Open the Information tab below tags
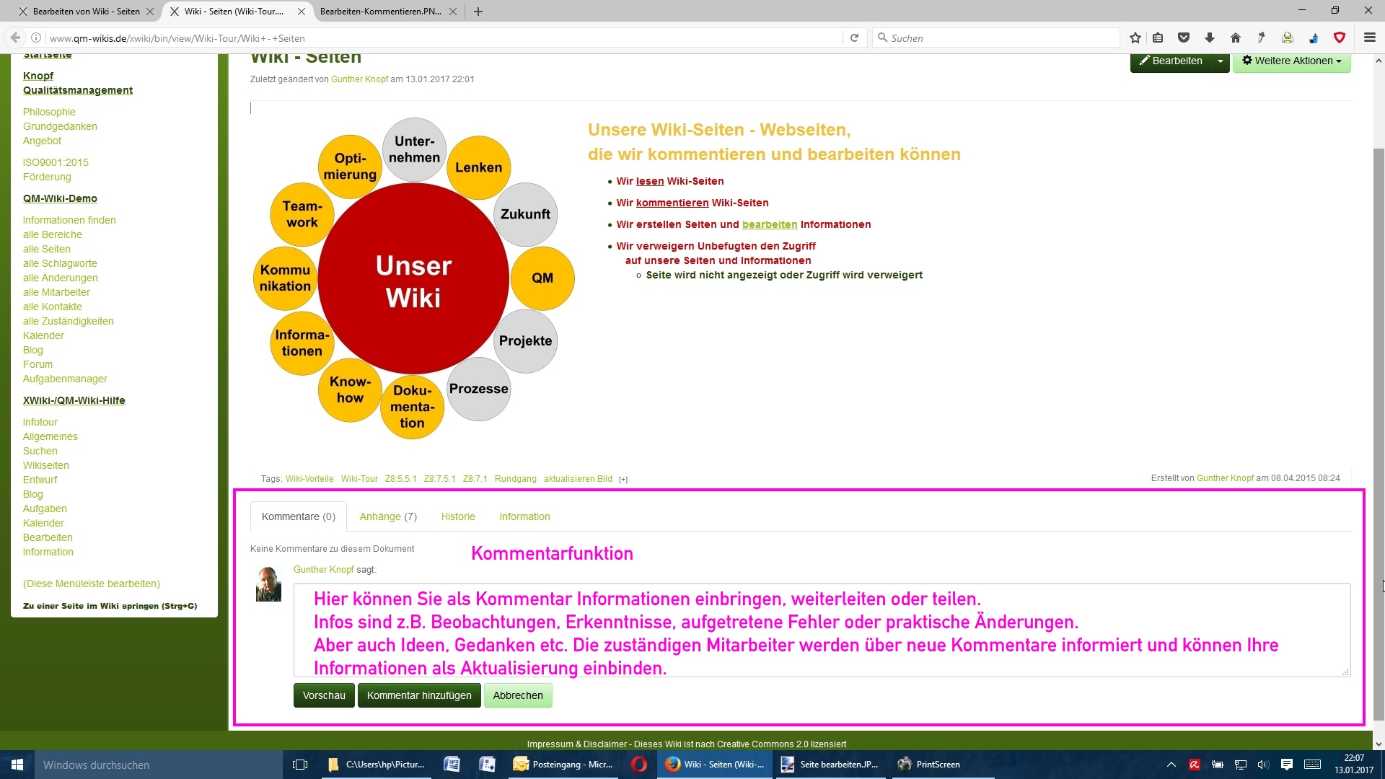This screenshot has height=779, width=1385. (524, 516)
